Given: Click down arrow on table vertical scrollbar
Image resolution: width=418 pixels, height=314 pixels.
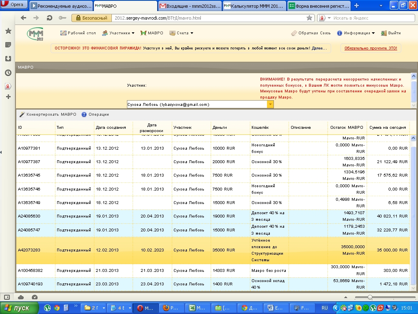Looking at the screenshot, I should click(413, 288).
